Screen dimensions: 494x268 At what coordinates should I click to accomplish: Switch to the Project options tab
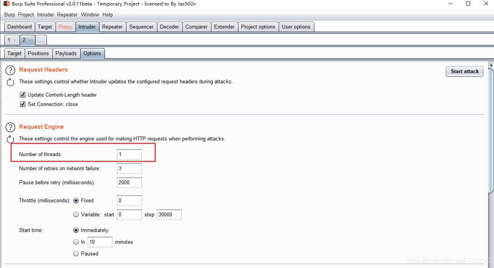point(258,27)
